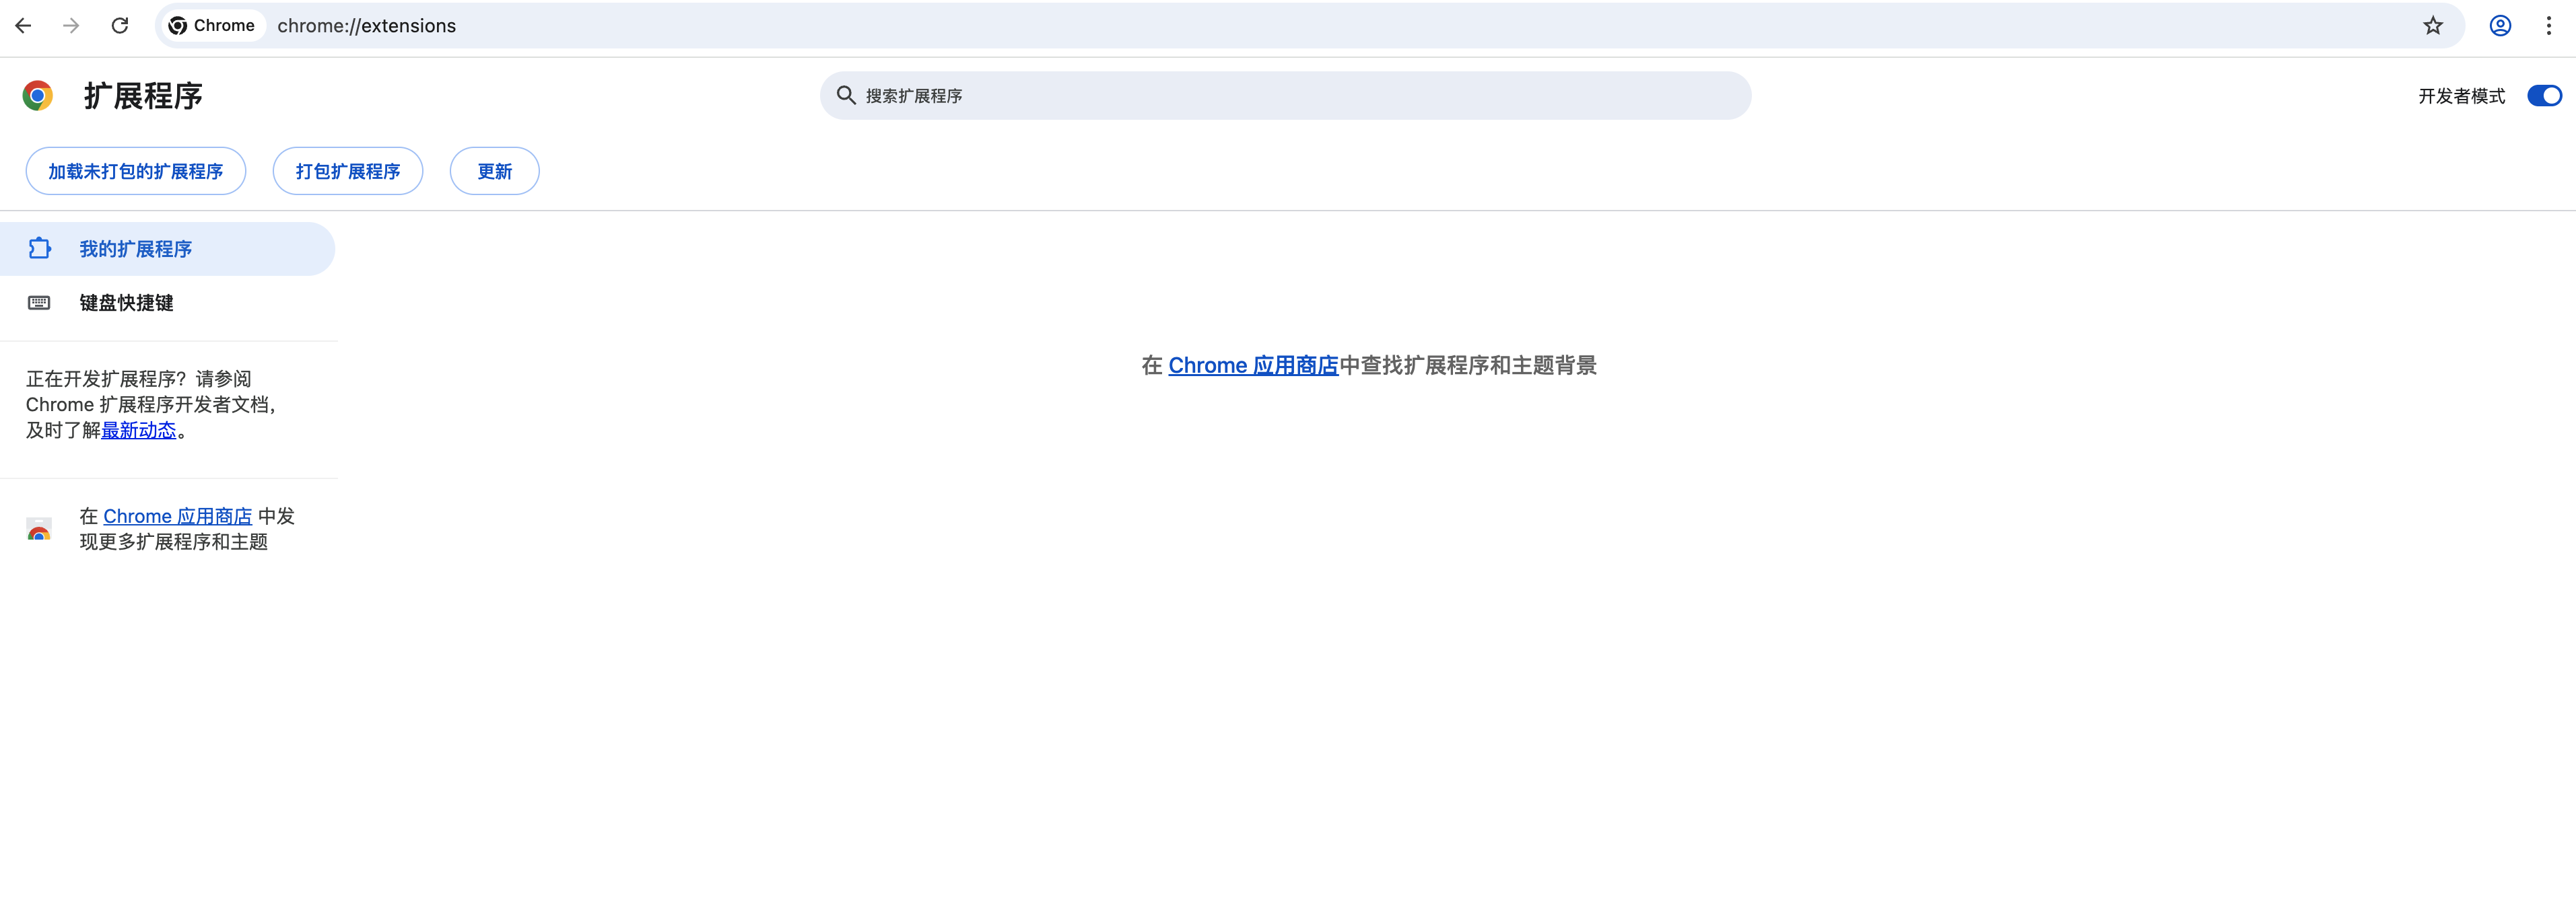Open 最新动态 link in sidebar
The width and height of the screenshot is (2576, 911).
138,431
